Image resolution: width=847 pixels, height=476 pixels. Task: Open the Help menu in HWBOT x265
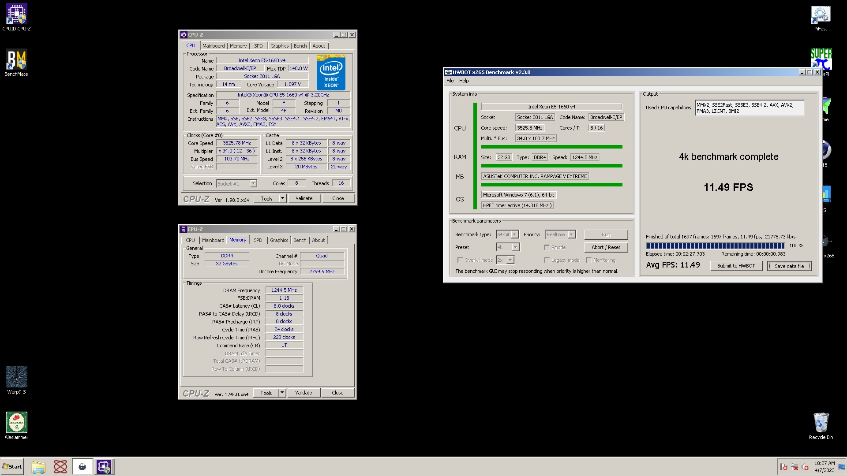point(464,81)
